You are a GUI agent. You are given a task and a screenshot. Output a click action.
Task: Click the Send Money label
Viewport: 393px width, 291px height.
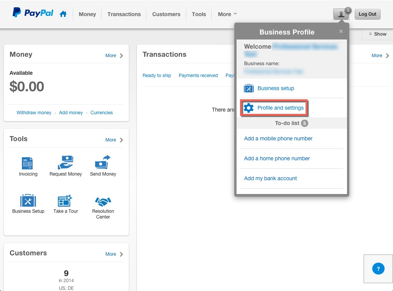[103, 174]
